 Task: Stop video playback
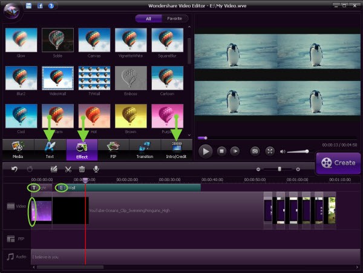click(222, 151)
